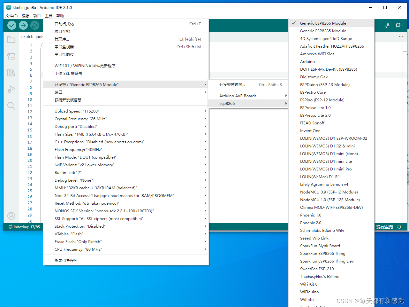Expand Upload Speed 115200 options

[126, 111]
